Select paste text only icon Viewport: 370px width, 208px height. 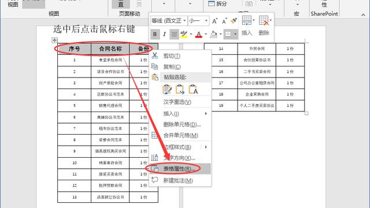[x=193, y=90]
